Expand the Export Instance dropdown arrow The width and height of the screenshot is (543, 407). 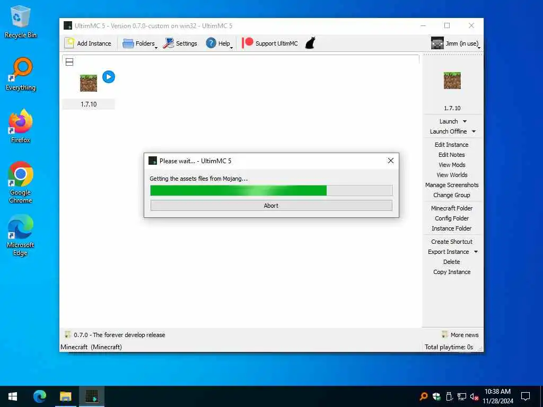click(x=476, y=252)
